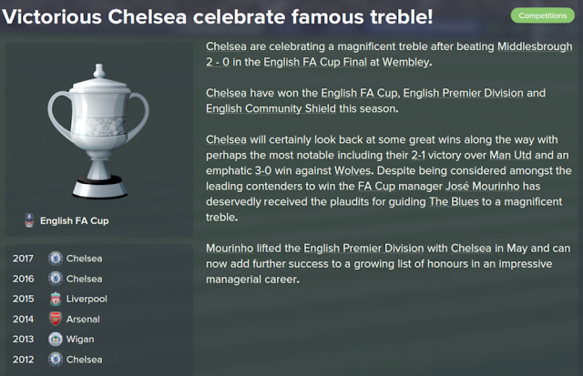Click the Chelsea badge beside 2016
Screen dimensions: 583x376
(55, 279)
